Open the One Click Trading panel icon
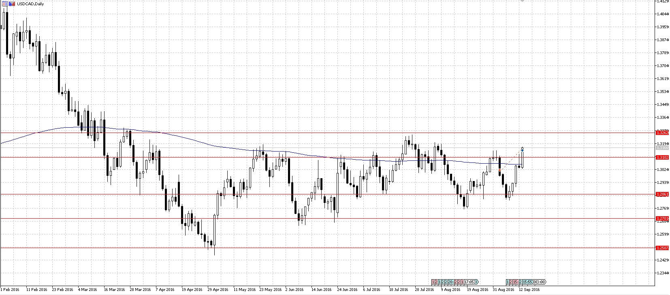670x295 pixels. [x=5, y=4]
